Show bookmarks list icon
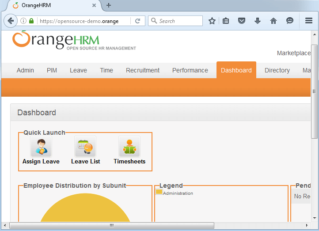319x231 pixels. (x=226, y=21)
